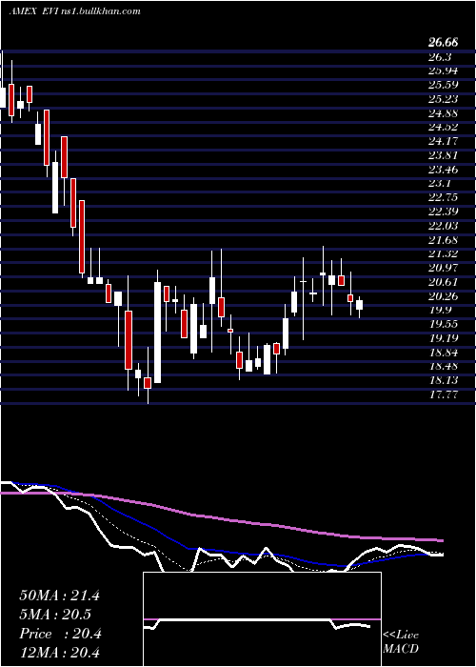This screenshot has height=667, width=476.
Task: Click the 20.61 price axis label
Action: 444,282
